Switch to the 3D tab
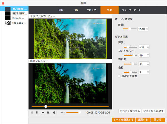This screenshot has height=124, width=167. (76, 10)
